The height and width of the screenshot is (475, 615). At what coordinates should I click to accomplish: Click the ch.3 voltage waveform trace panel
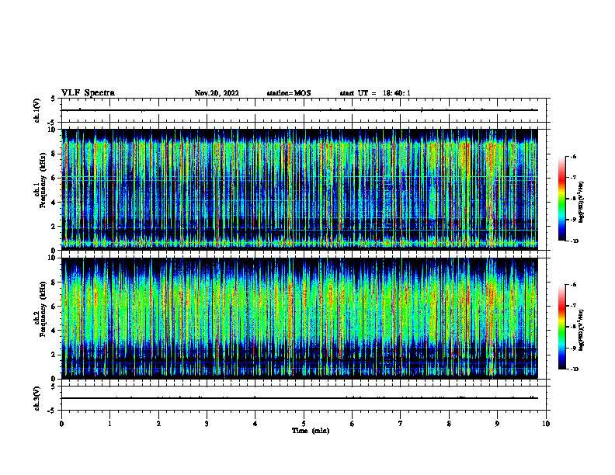pos(304,398)
